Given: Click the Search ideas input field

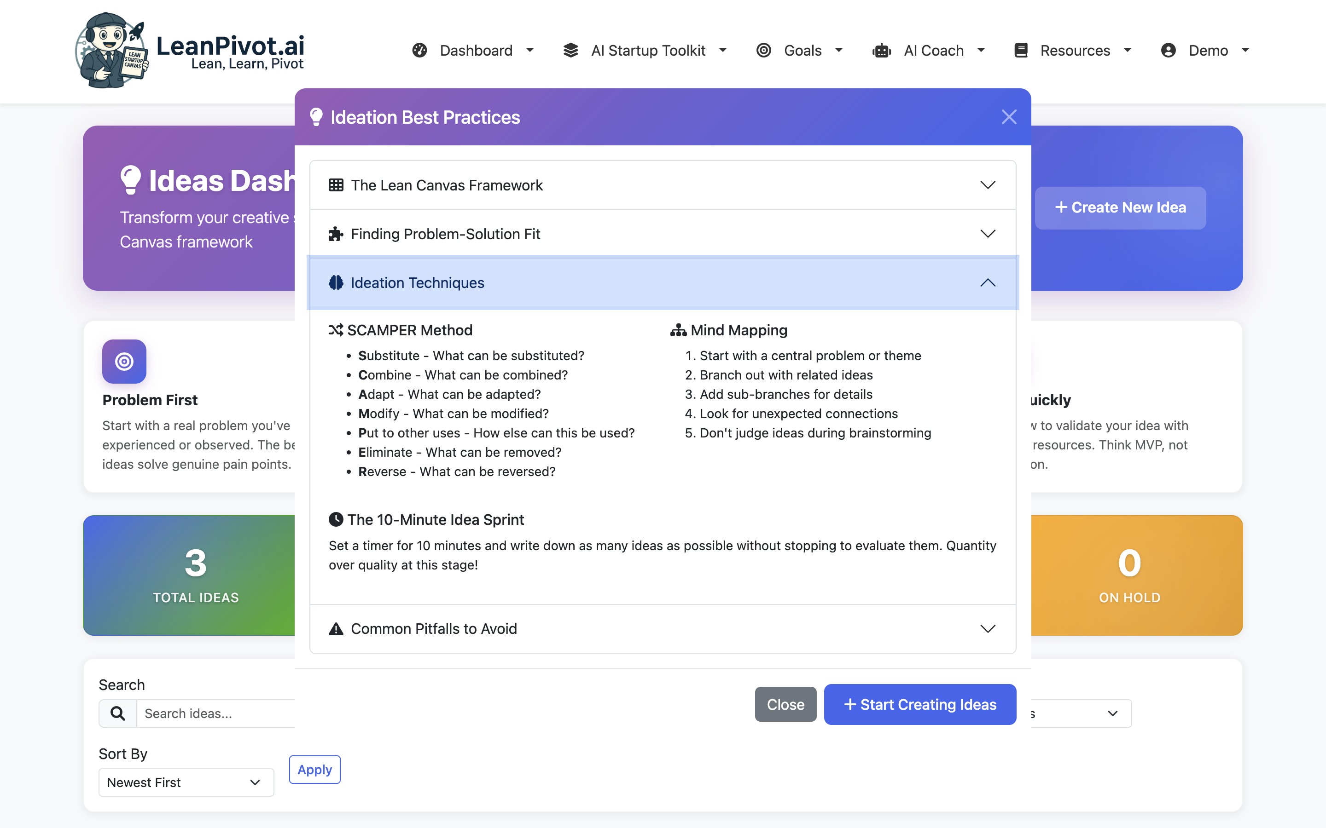Looking at the screenshot, I should click(219, 713).
